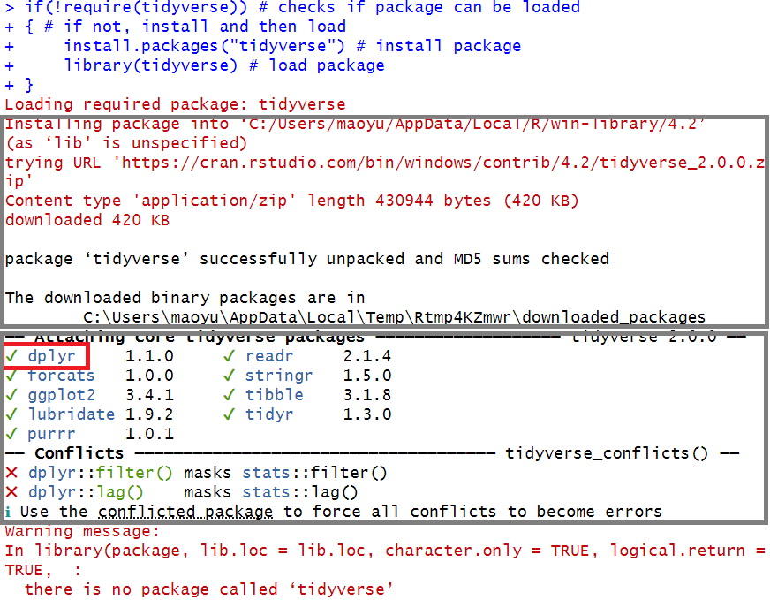Click the ggplot2 package name
Image resolution: width=770 pixels, height=600 pixels.
(61, 395)
